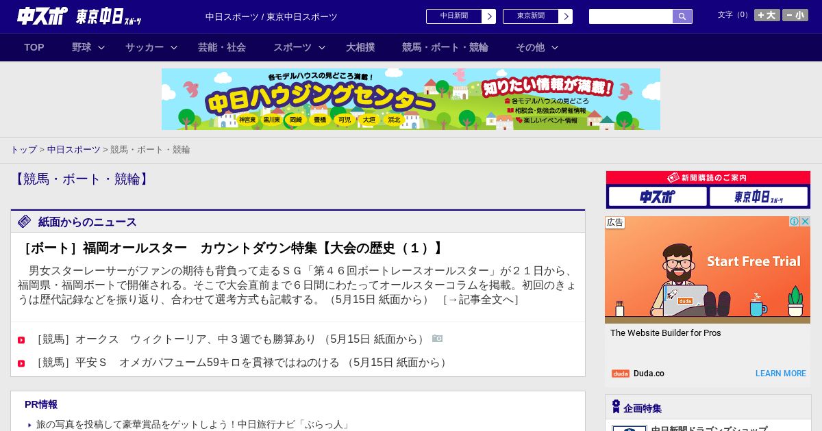Click 中スポ subscription button in sidebar

coord(658,197)
